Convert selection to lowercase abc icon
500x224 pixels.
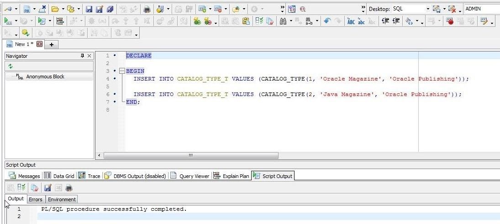[x=361, y=21]
